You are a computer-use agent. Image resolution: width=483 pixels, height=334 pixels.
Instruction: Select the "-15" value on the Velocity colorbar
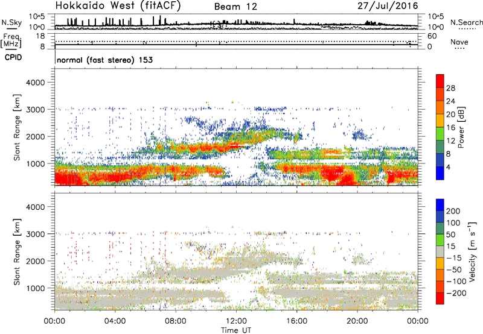click(453, 257)
